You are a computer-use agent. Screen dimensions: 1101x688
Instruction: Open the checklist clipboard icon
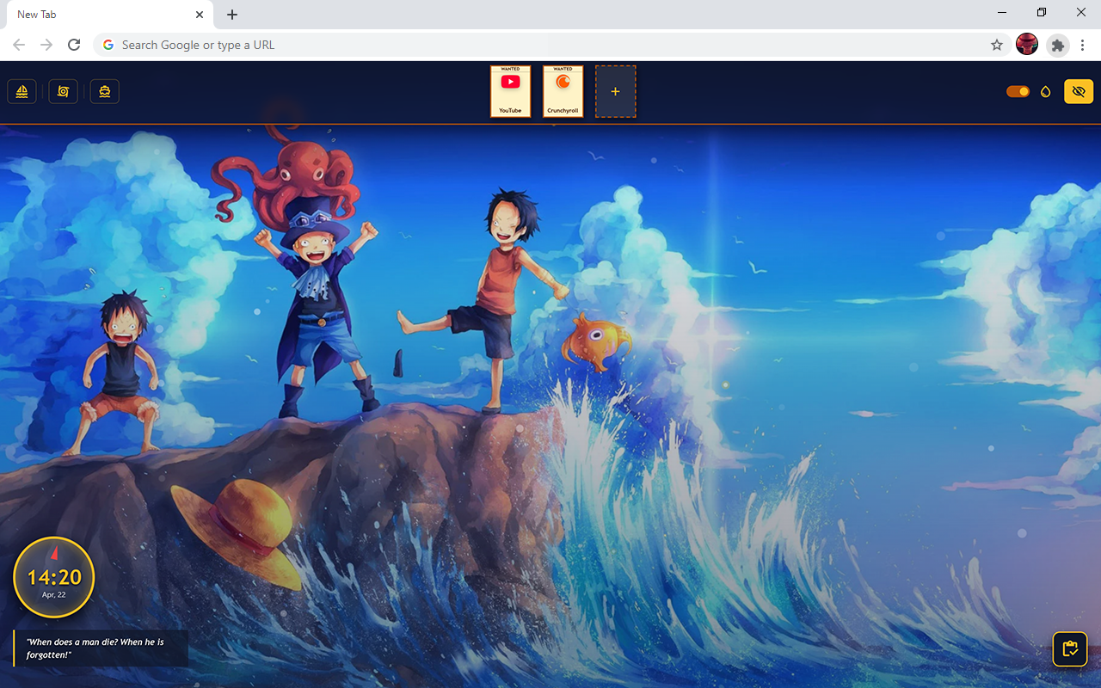[x=1070, y=649]
